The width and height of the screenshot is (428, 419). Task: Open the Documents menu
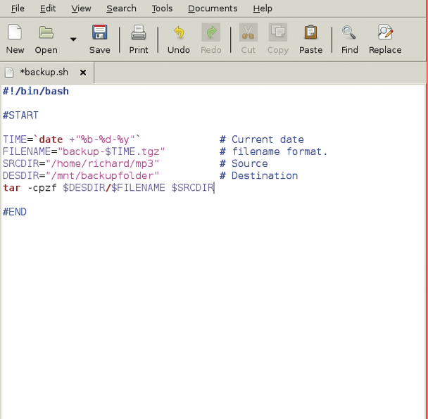(x=213, y=8)
